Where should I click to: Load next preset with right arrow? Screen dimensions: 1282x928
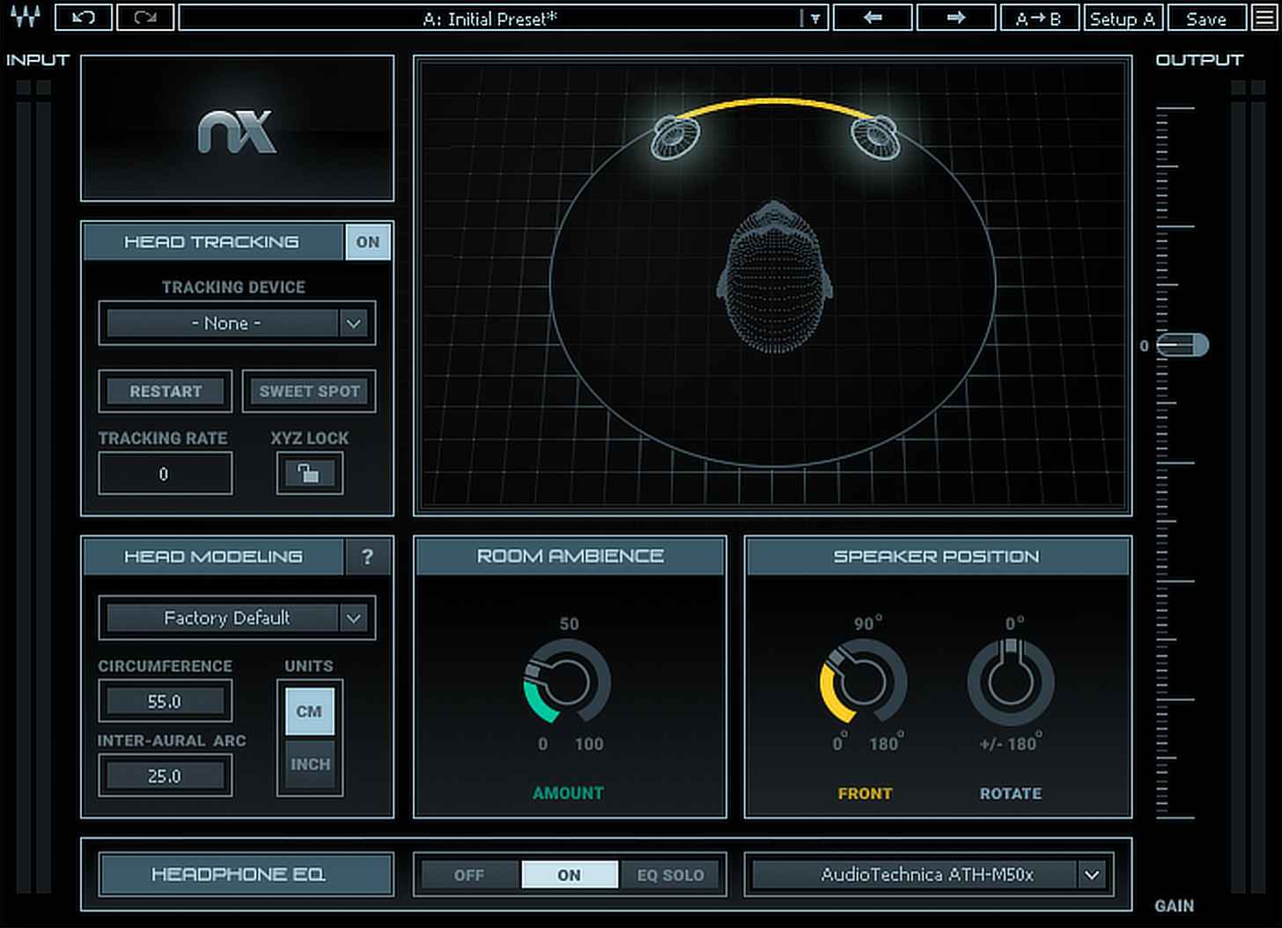954,18
